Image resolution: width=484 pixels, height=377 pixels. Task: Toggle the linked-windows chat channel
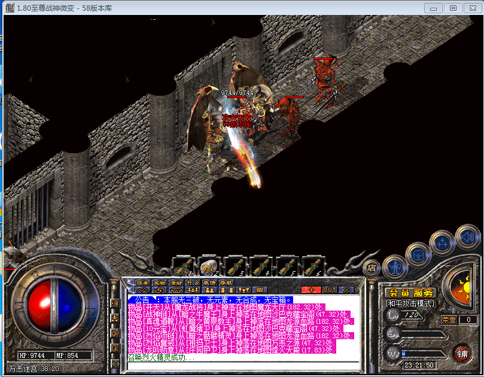115,333
